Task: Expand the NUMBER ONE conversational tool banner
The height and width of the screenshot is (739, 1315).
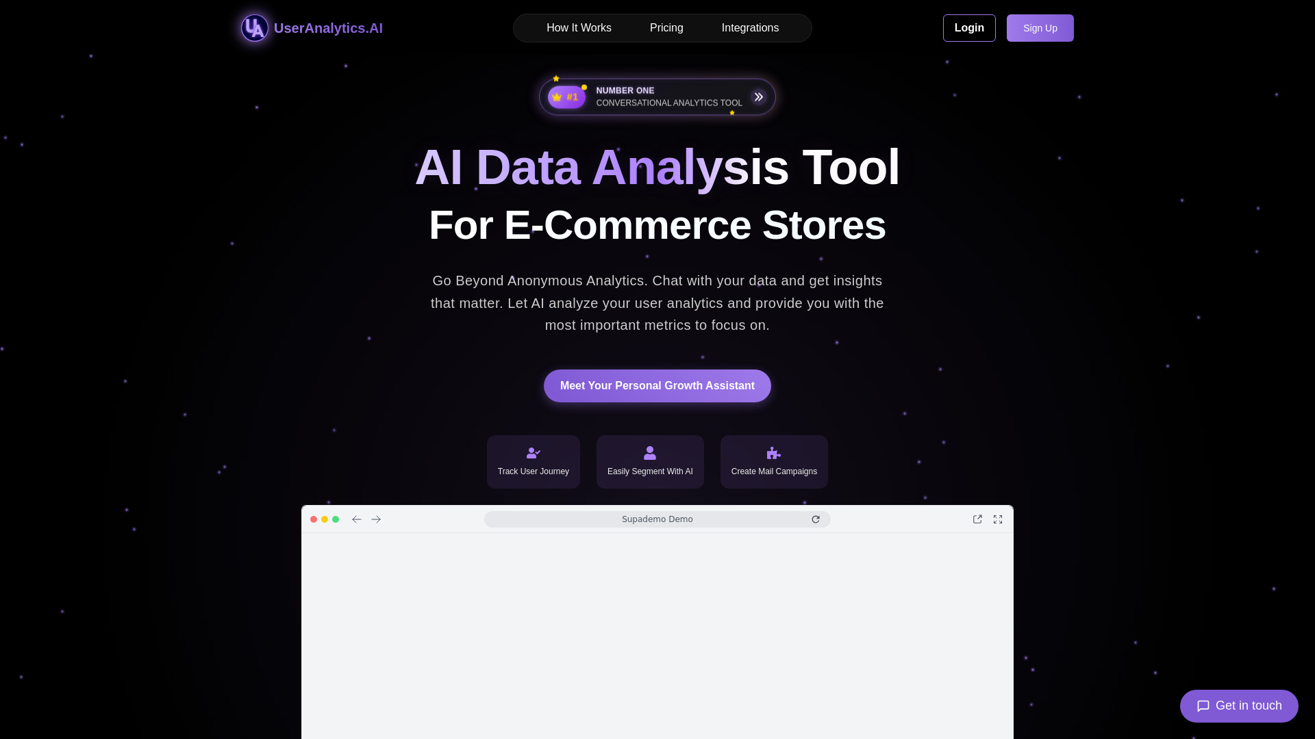Action: 759,96
